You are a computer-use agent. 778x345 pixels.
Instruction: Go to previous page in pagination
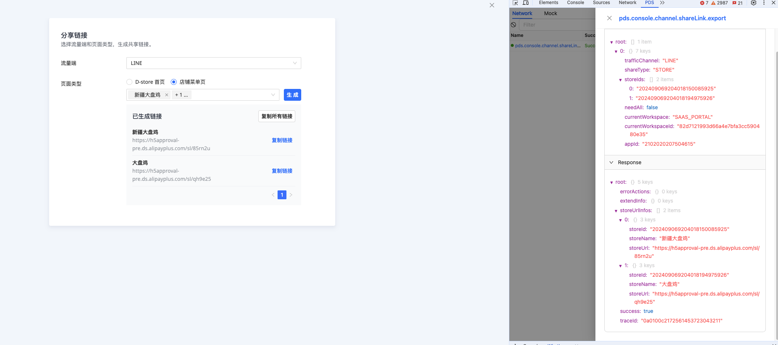click(273, 195)
